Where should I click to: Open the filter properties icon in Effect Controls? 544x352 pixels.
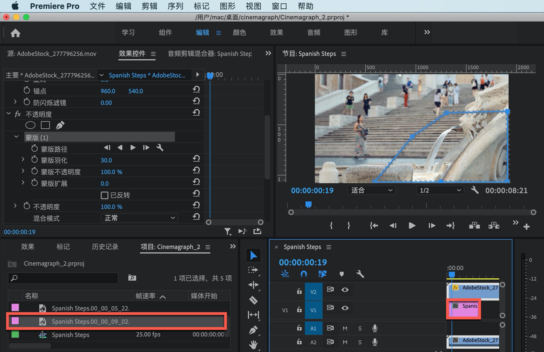228,232
